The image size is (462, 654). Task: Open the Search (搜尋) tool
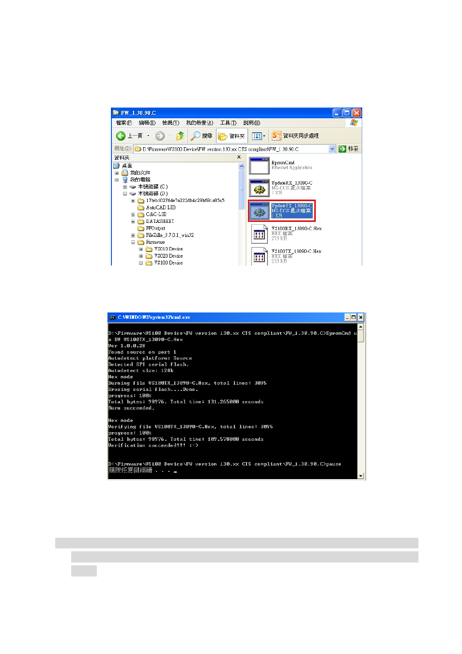(x=202, y=136)
